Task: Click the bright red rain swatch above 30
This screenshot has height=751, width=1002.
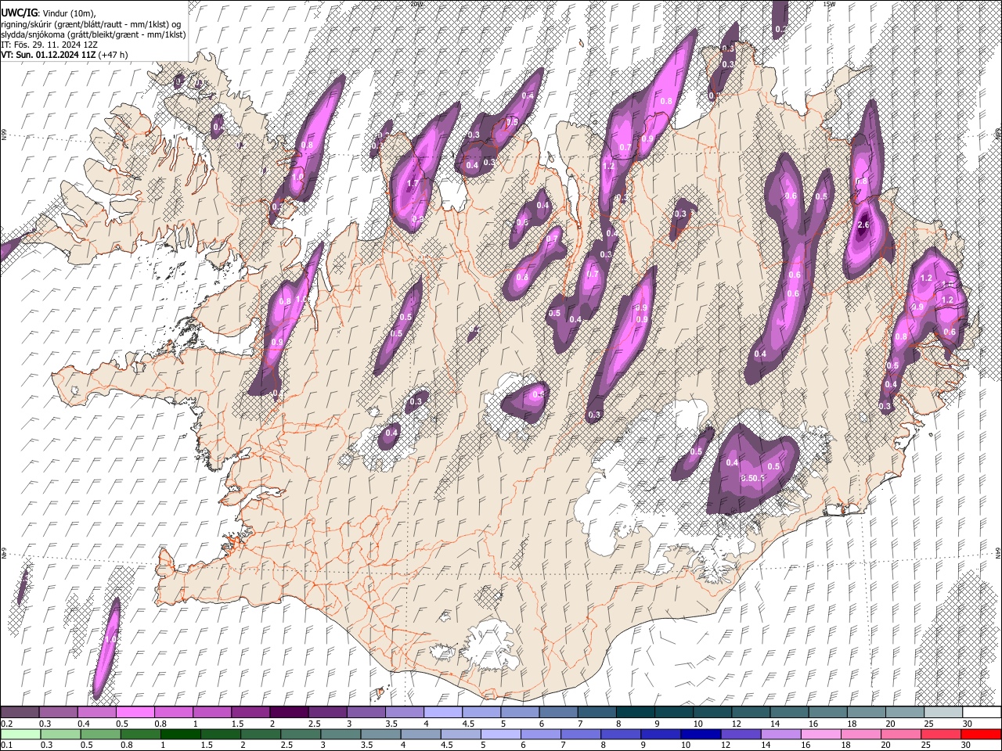Action: click(x=982, y=734)
